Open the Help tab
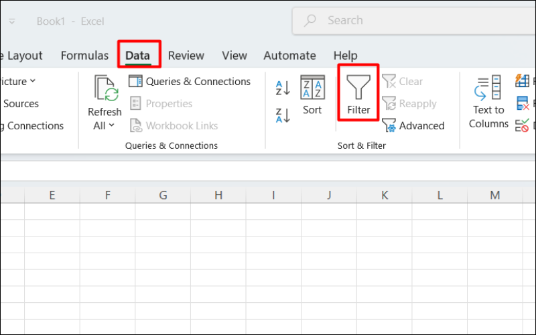 point(345,56)
